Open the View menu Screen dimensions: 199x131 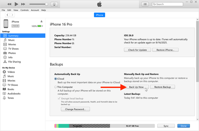coord(16,10)
